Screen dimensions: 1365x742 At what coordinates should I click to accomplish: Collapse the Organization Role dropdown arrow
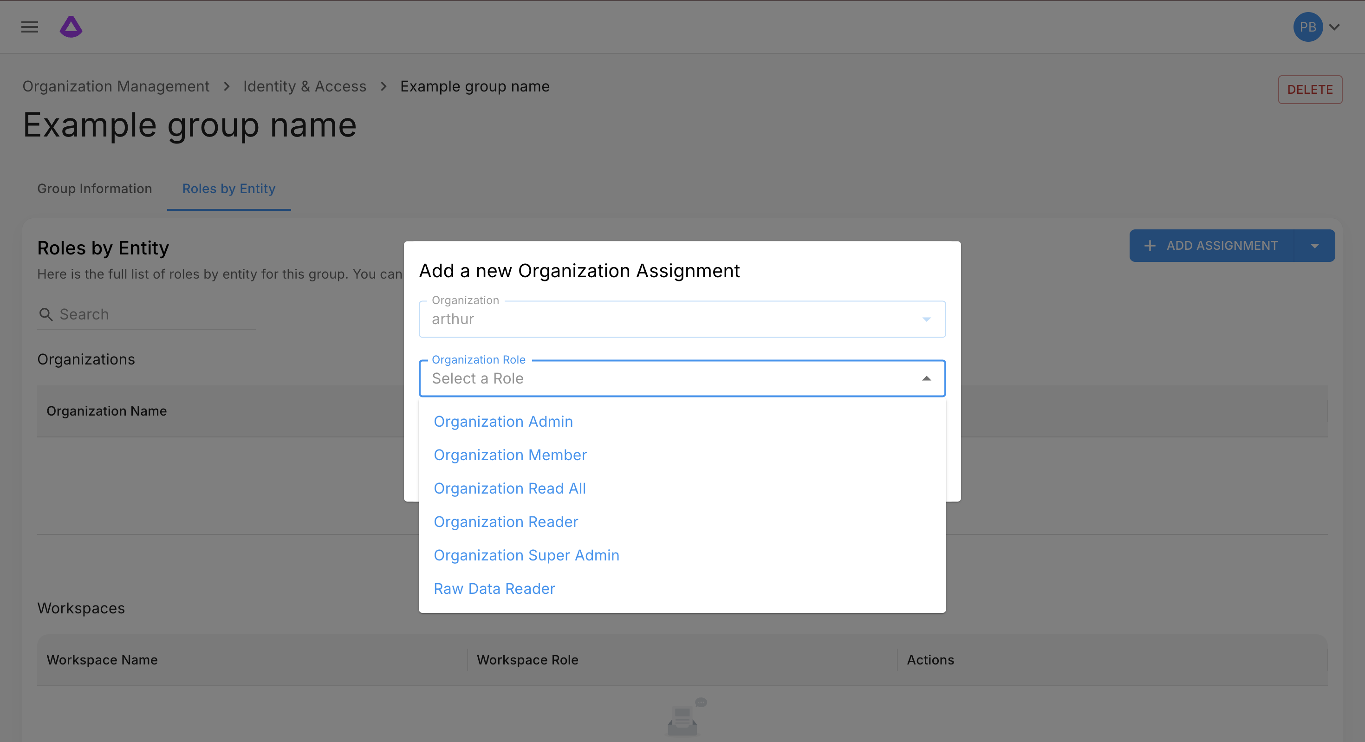(926, 378)
